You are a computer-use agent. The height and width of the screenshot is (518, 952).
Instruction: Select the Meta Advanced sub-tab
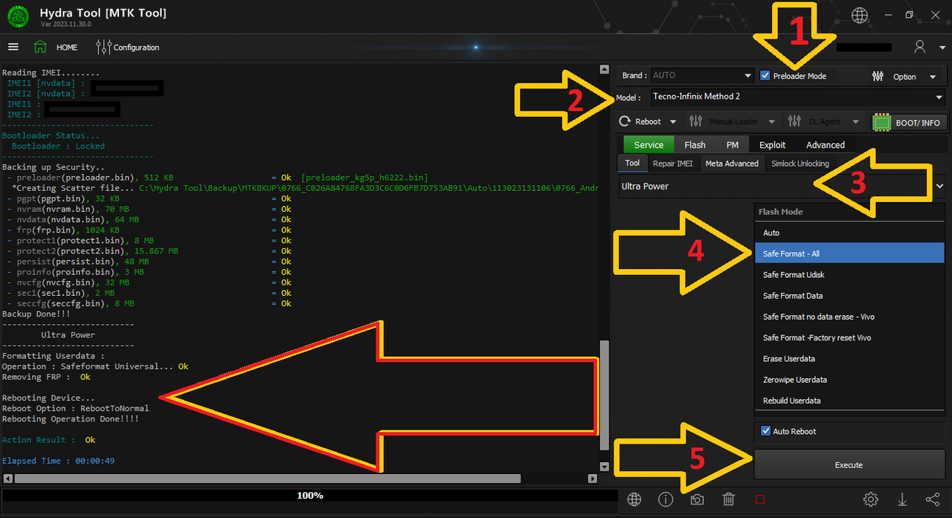(732, 164)
